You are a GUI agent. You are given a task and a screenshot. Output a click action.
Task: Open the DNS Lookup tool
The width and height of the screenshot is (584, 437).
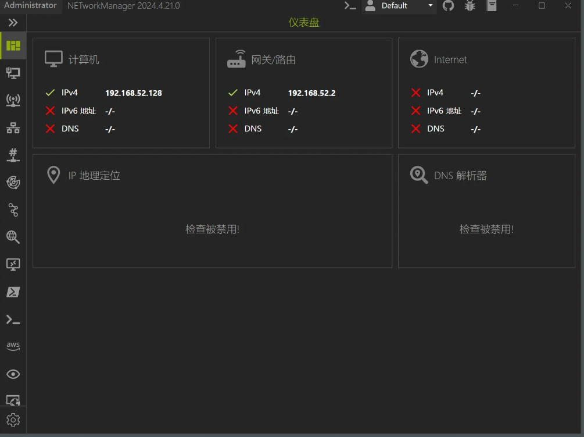(13, 237)
